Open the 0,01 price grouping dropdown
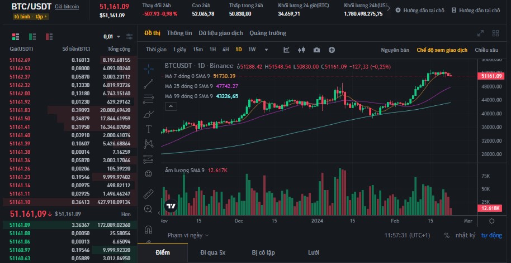Image resolution: width=511 pixels, height=263 pixels. point(112,37)
